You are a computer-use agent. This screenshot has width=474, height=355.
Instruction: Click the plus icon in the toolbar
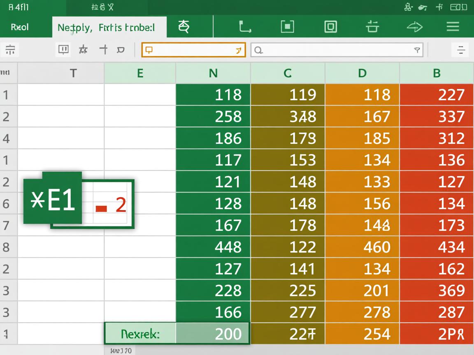pos(104,50)
